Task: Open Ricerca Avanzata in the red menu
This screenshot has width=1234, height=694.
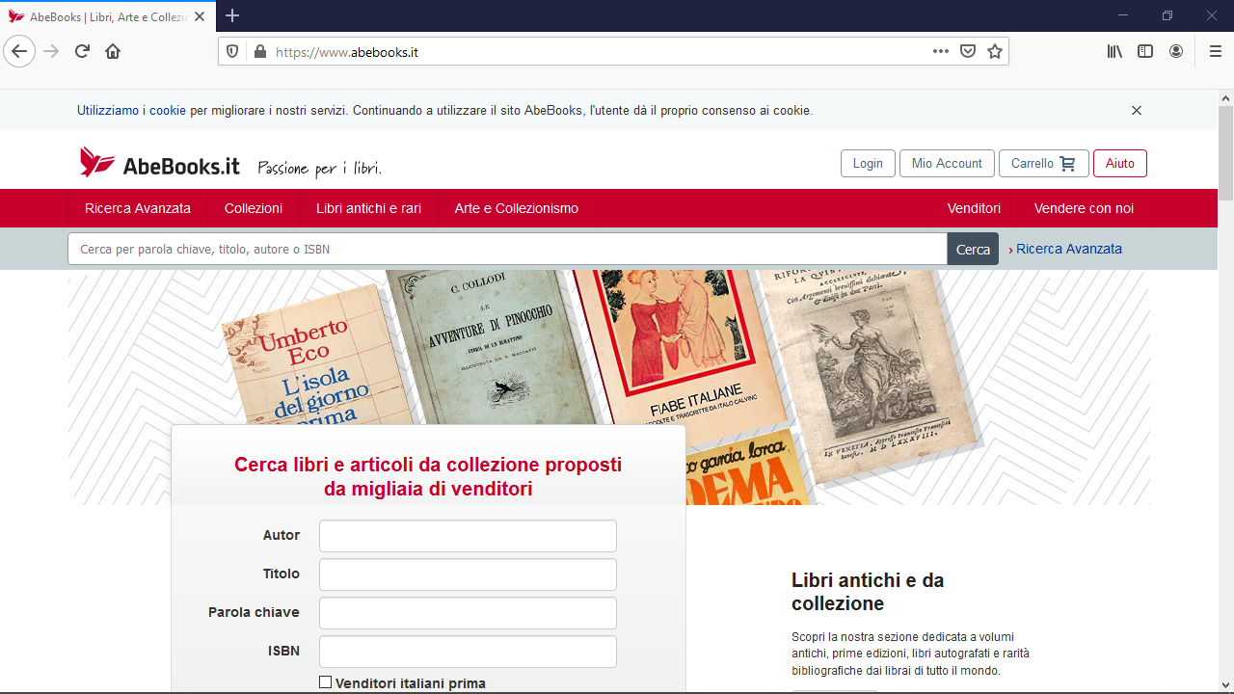Action: [138, 208]
